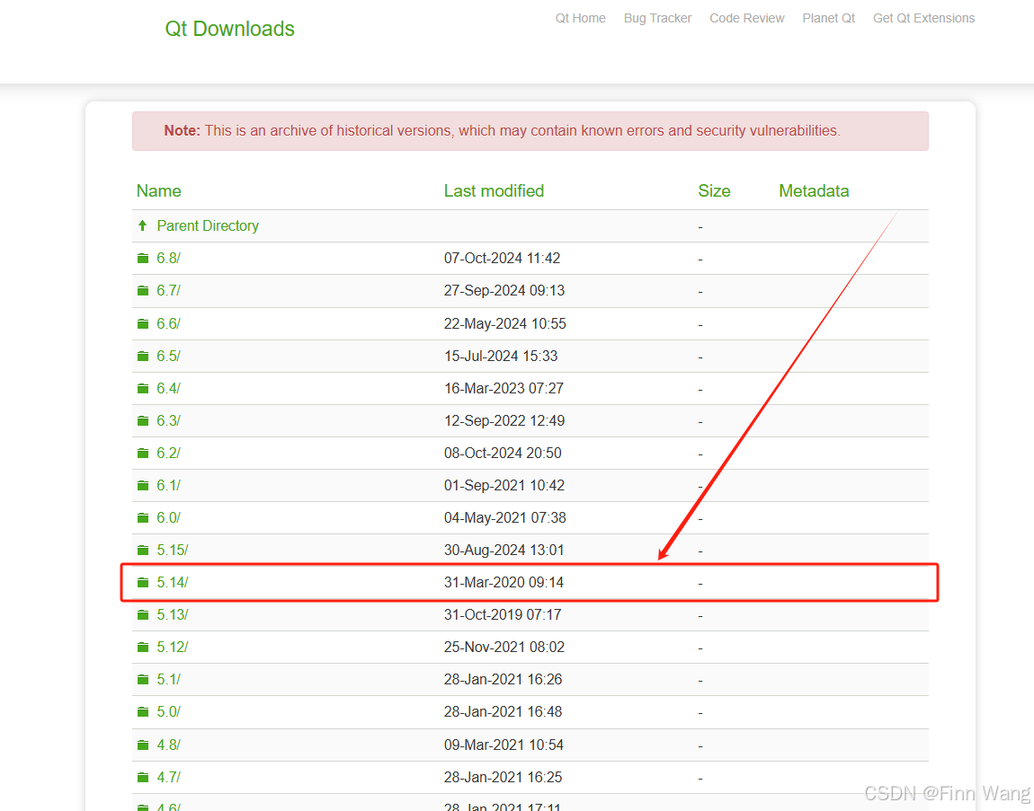Click the folder icon beside 5.14/
Screen dimensions: 1034x811
pyautogui.click(x=143, y=582)
